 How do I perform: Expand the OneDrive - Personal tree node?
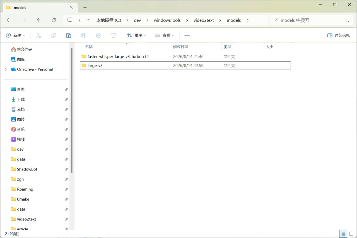point(6,69)
